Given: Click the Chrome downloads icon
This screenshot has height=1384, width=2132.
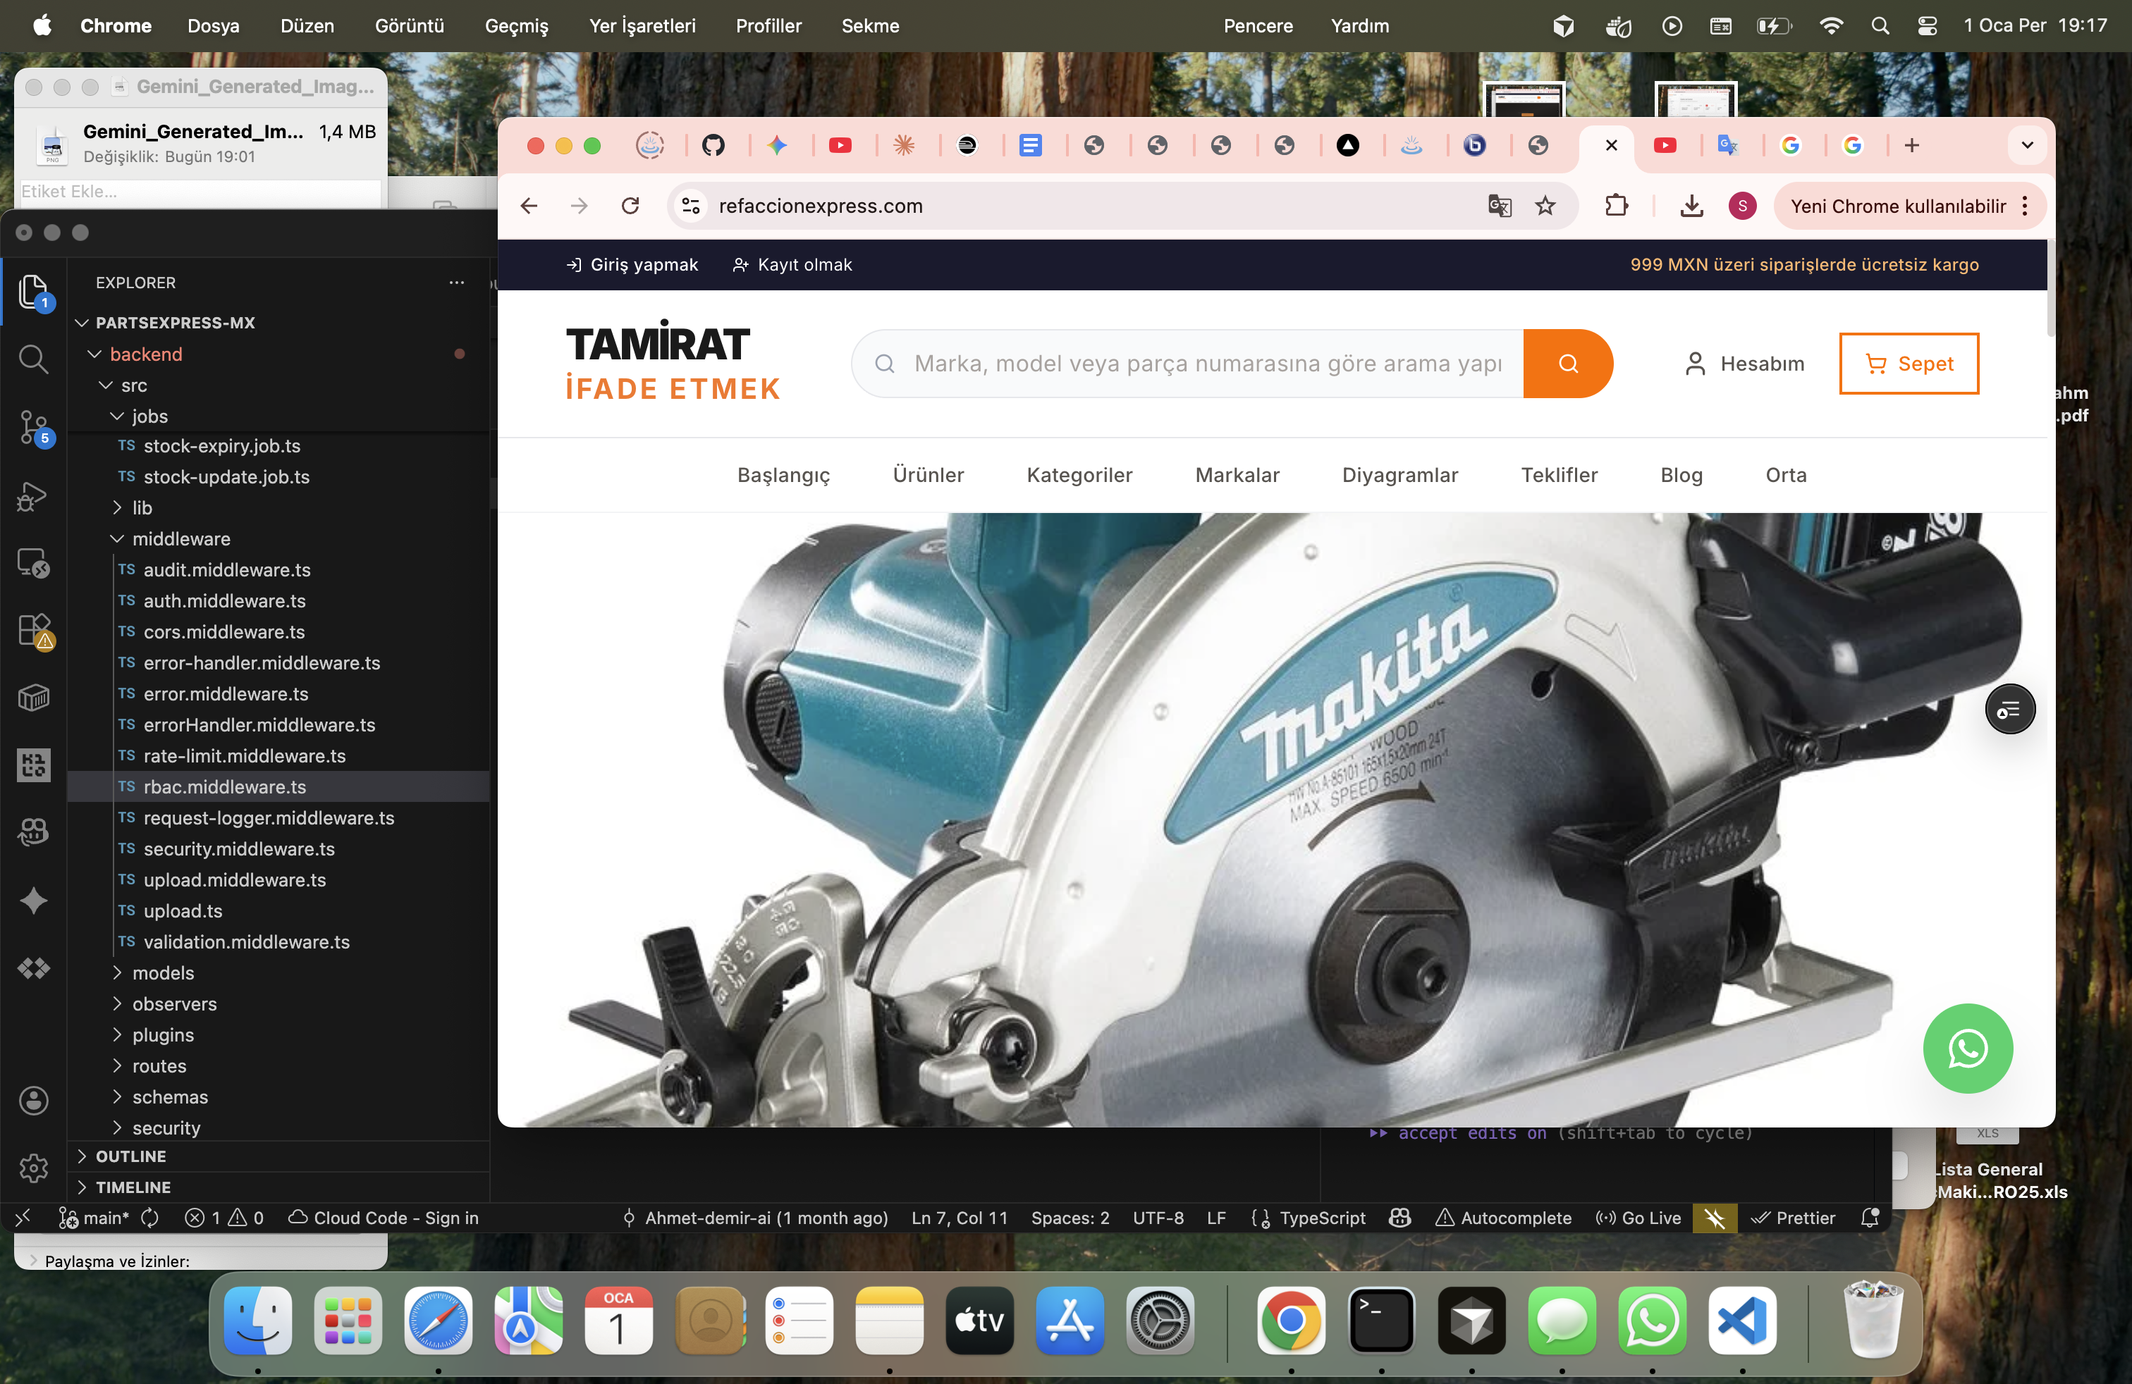Looking at the screenshot, I should (1691, 206).
